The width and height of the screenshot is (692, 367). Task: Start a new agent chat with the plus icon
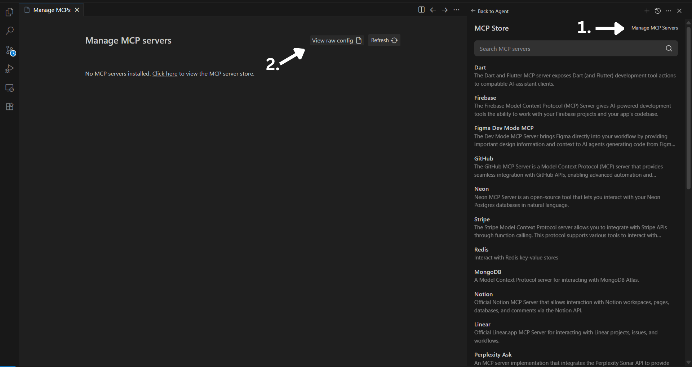tap(647, 11)
